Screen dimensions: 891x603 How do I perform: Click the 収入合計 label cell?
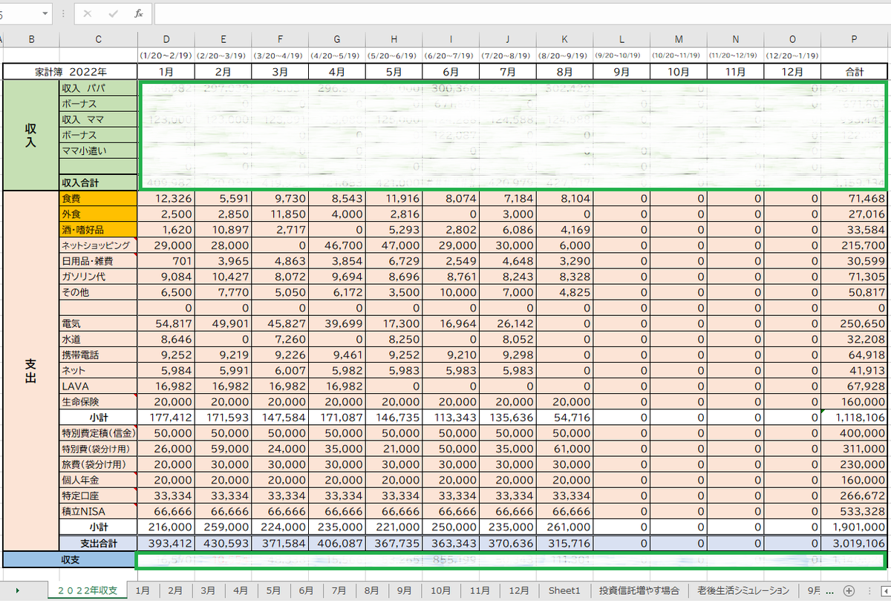99,182
